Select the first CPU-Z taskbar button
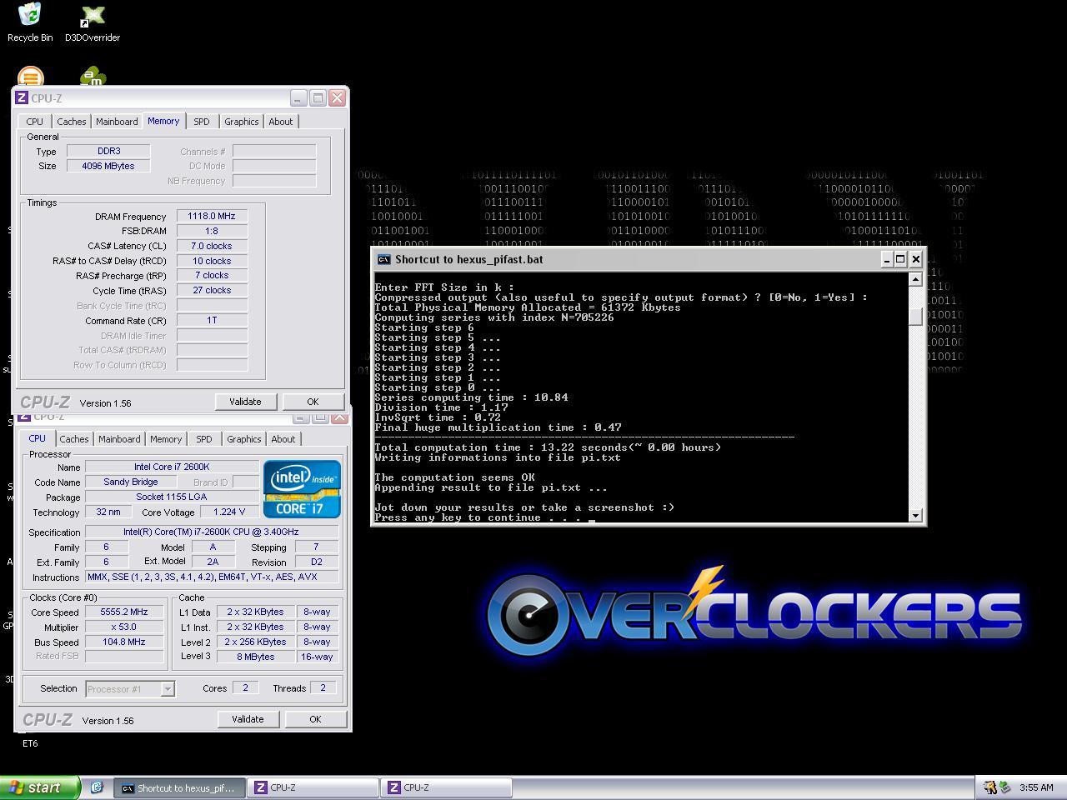Screen dimensions: 1067x800 point(313,787)
